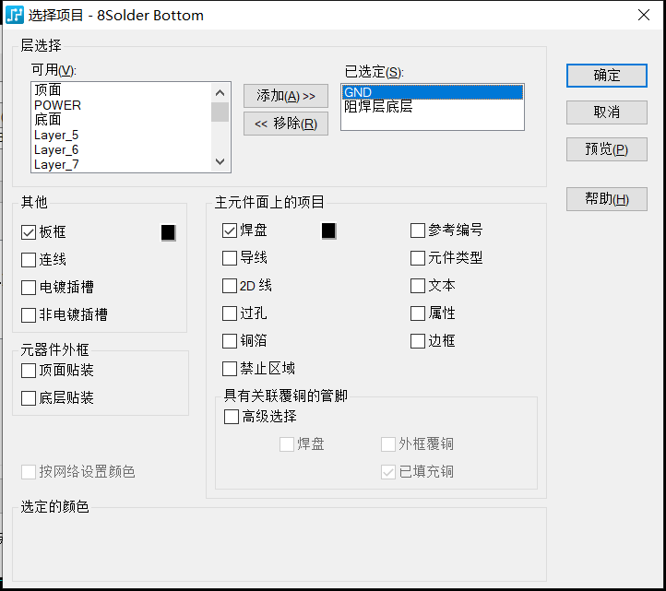666x591 pixels.
Task: Select Layer_7 in available list
Action: (x=122, y=165)
